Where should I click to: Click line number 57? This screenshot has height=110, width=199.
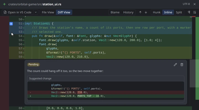[x=20, y=48]
